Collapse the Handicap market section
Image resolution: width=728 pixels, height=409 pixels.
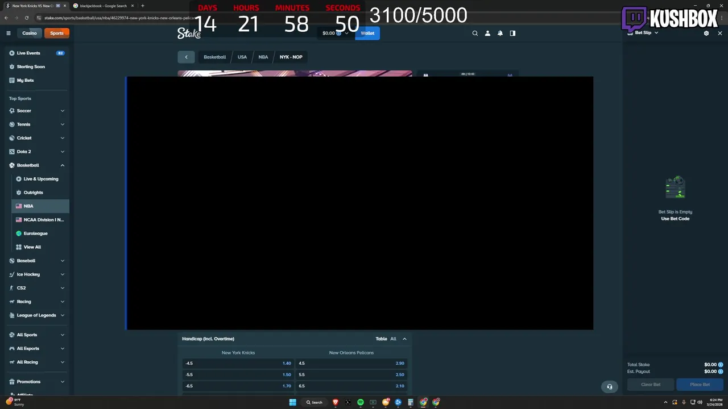point(404,339)
